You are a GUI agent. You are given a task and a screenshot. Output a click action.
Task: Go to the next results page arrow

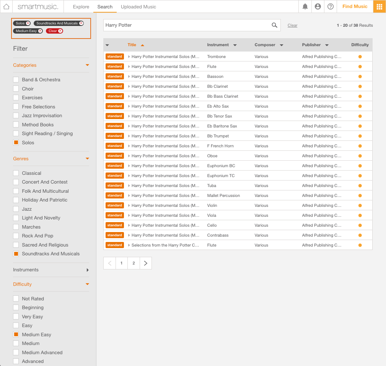146,263
